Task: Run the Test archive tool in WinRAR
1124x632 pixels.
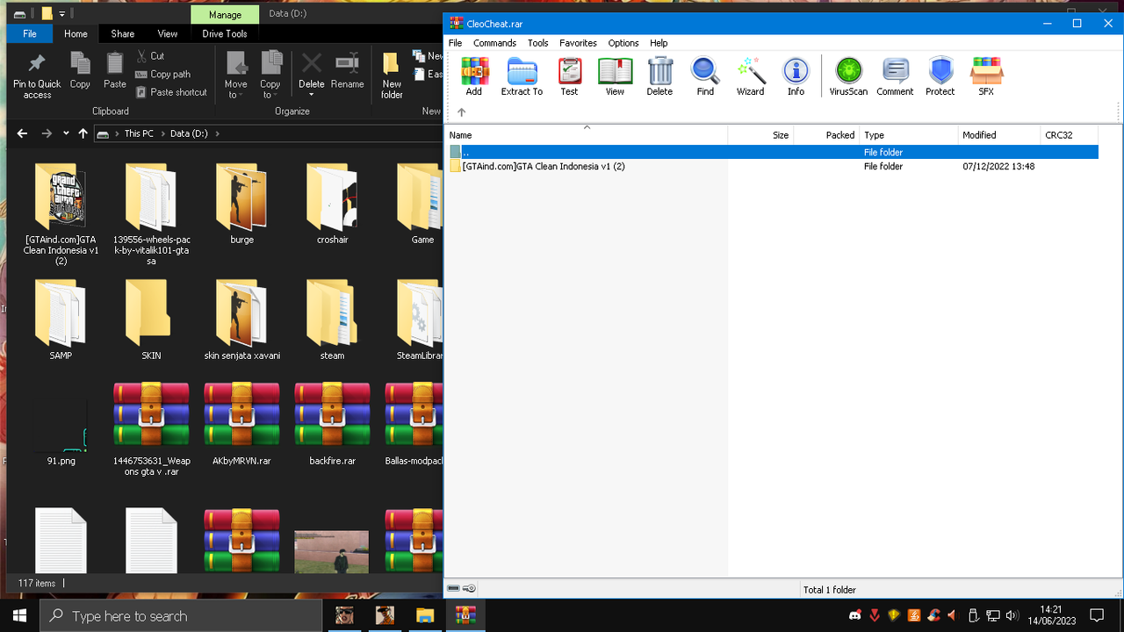Action: [570, 76]
